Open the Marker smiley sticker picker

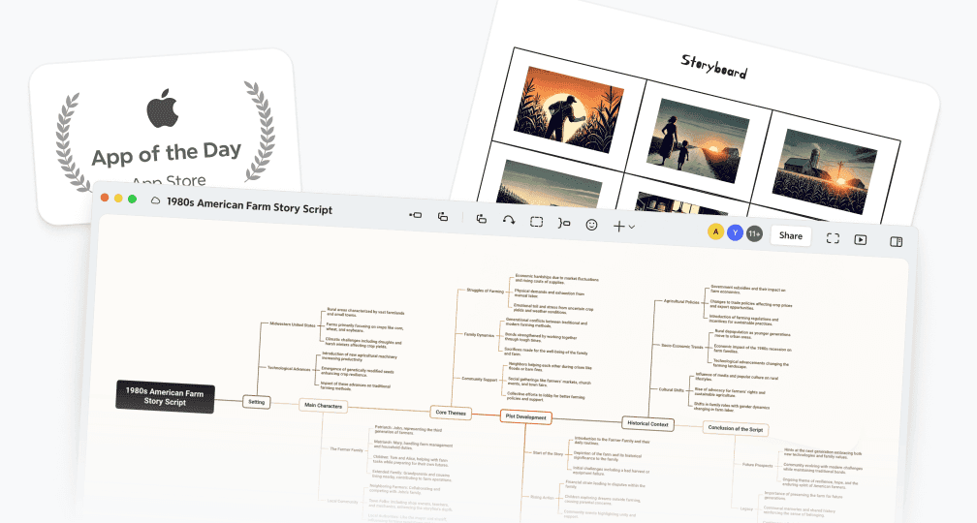coord(591,225)
